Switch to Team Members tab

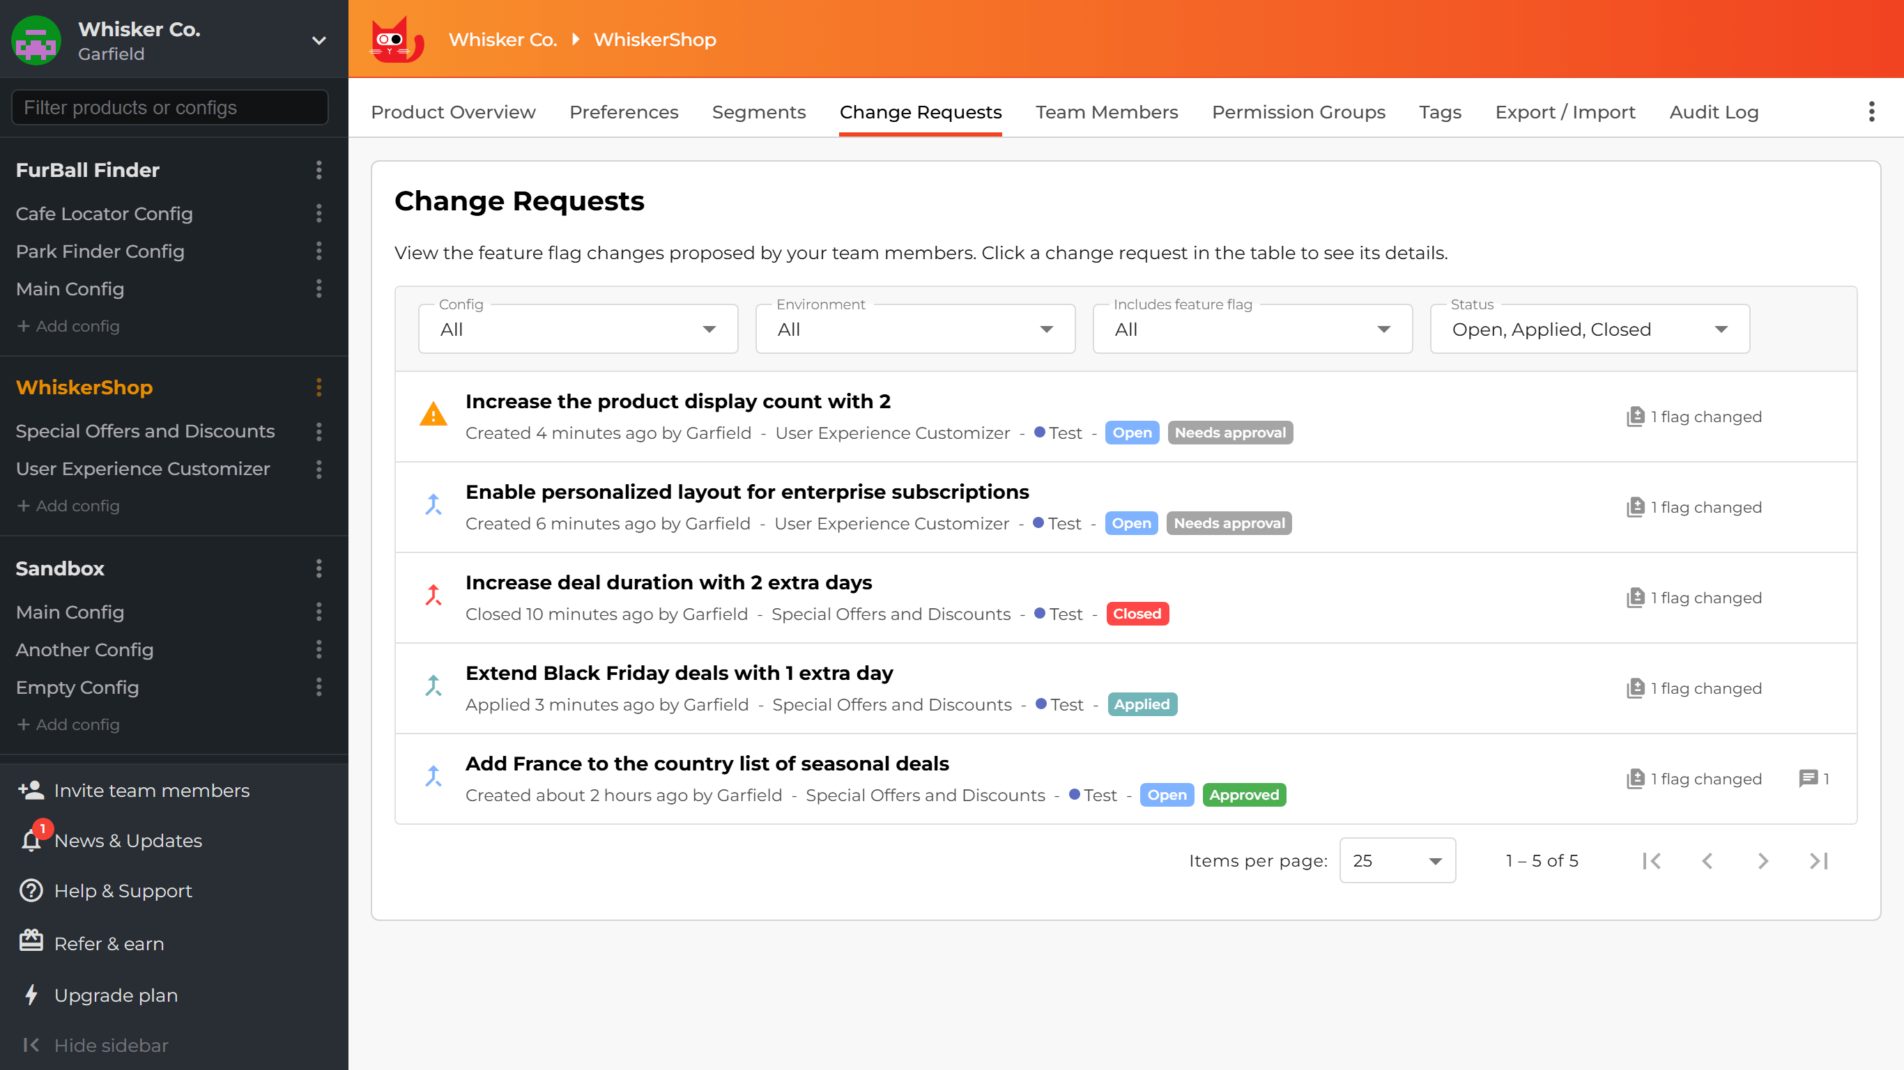pos(1107,111)
